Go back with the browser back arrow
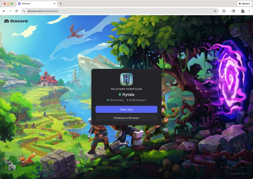The image size is (253, 179). click(4, 11)
